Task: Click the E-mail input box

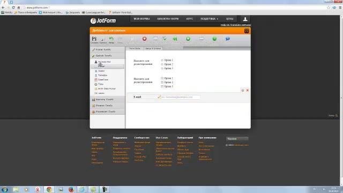Action: point(180,97)
